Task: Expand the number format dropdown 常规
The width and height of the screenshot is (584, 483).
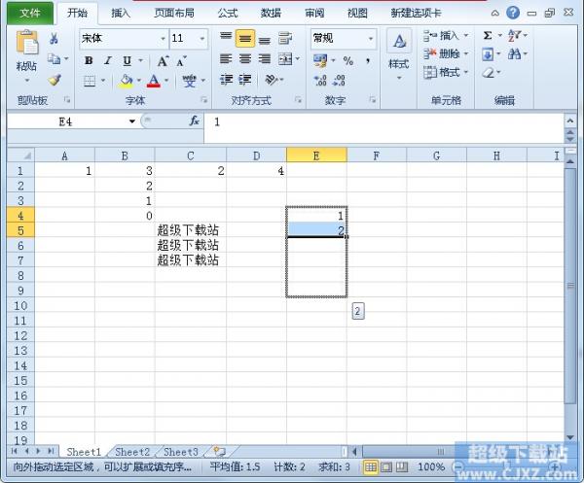Action: (371, 38)
